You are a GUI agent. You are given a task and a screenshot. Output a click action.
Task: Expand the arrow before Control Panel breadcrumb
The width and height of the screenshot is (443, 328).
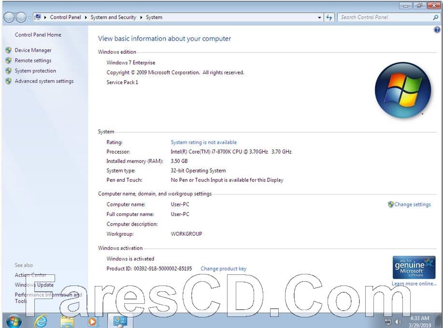tap(45, 17)
